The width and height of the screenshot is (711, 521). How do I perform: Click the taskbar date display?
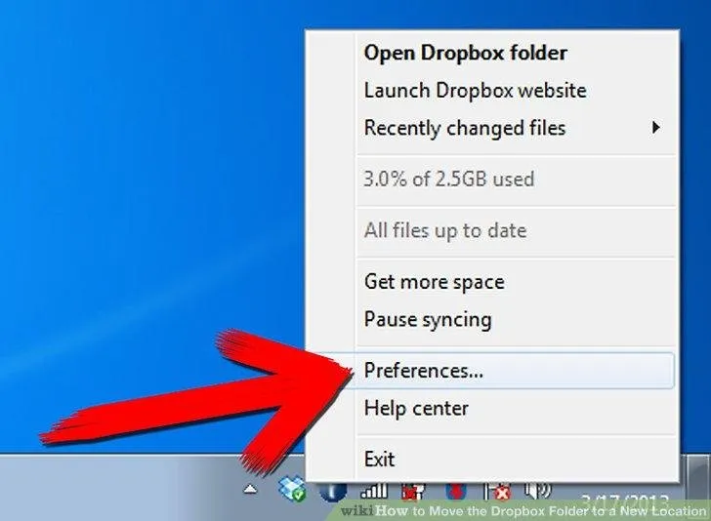click(x=625, y=501)
